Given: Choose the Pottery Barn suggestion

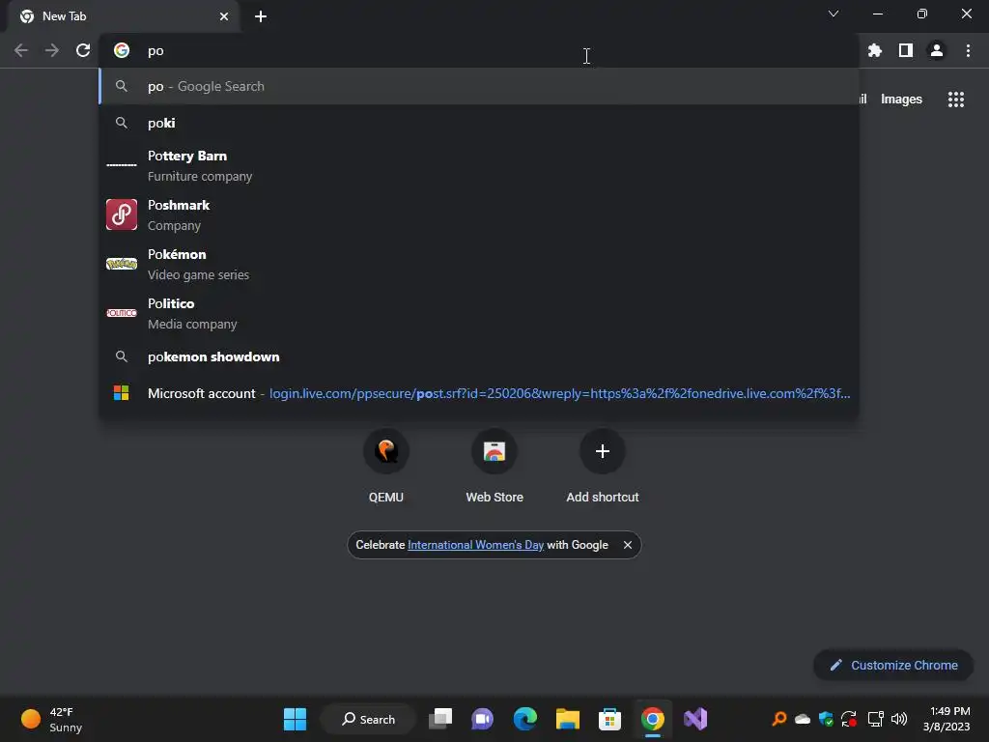Looking at the screenshot, I should pos(479,165).
